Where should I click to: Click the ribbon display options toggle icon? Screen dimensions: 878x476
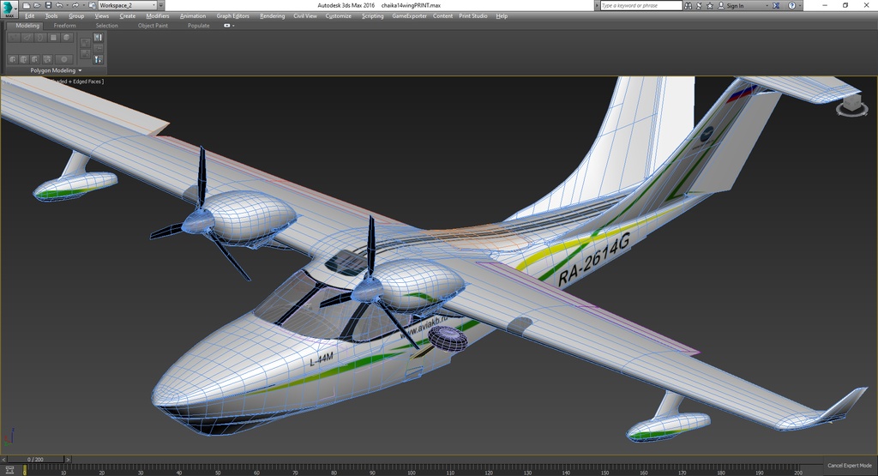point(226,26)
